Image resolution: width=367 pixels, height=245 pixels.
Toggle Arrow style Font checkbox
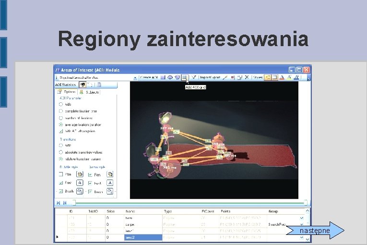click(90, 183)
